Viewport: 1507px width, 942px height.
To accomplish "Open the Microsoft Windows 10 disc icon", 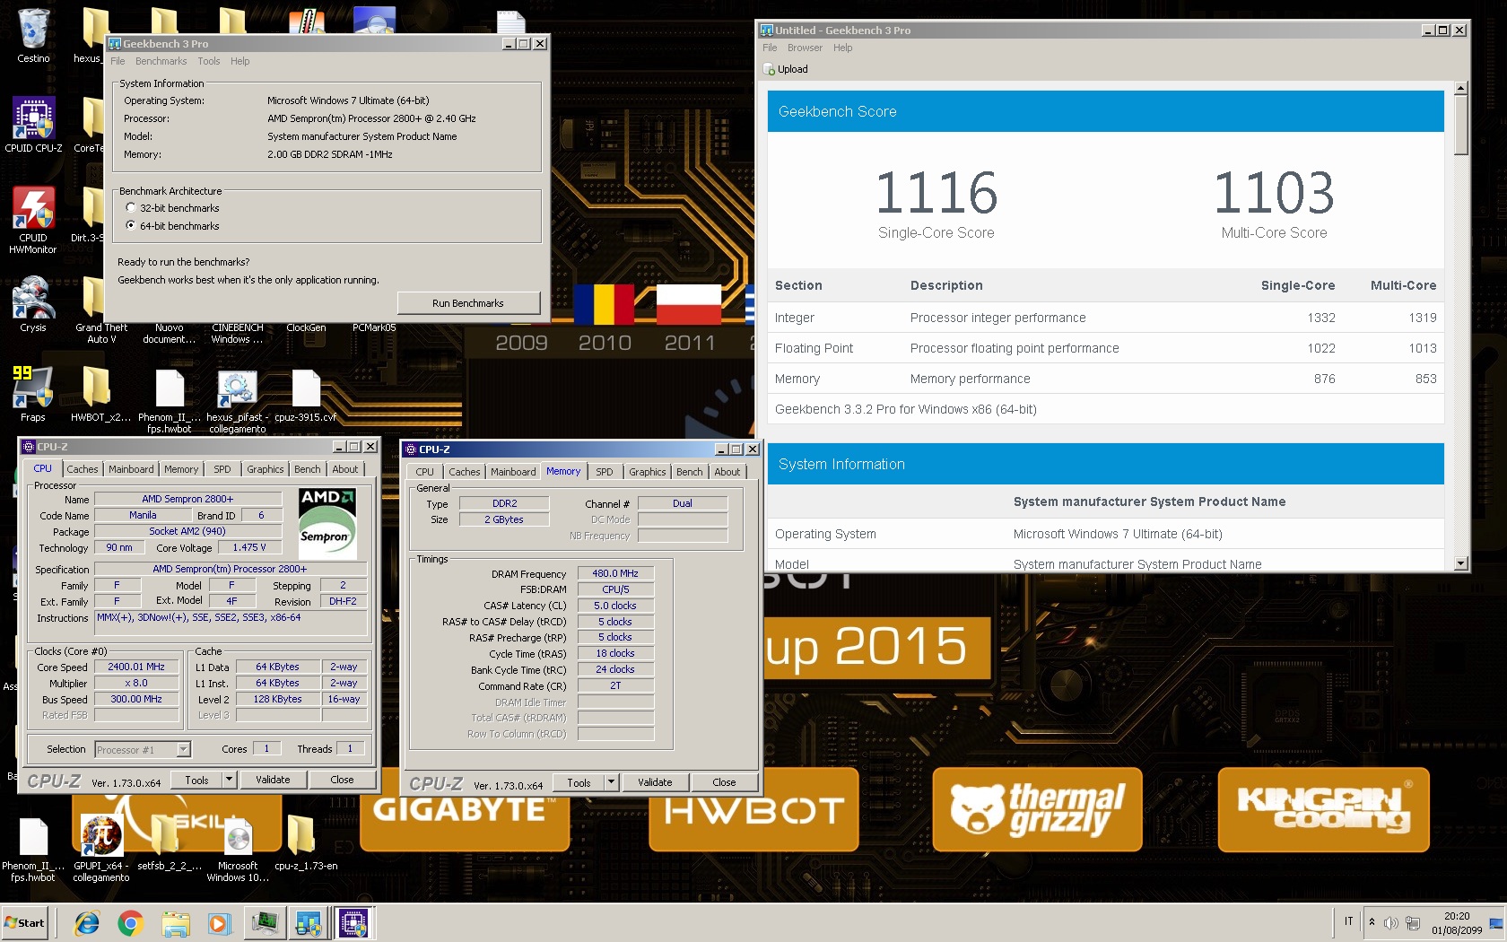I will (238, 849).
